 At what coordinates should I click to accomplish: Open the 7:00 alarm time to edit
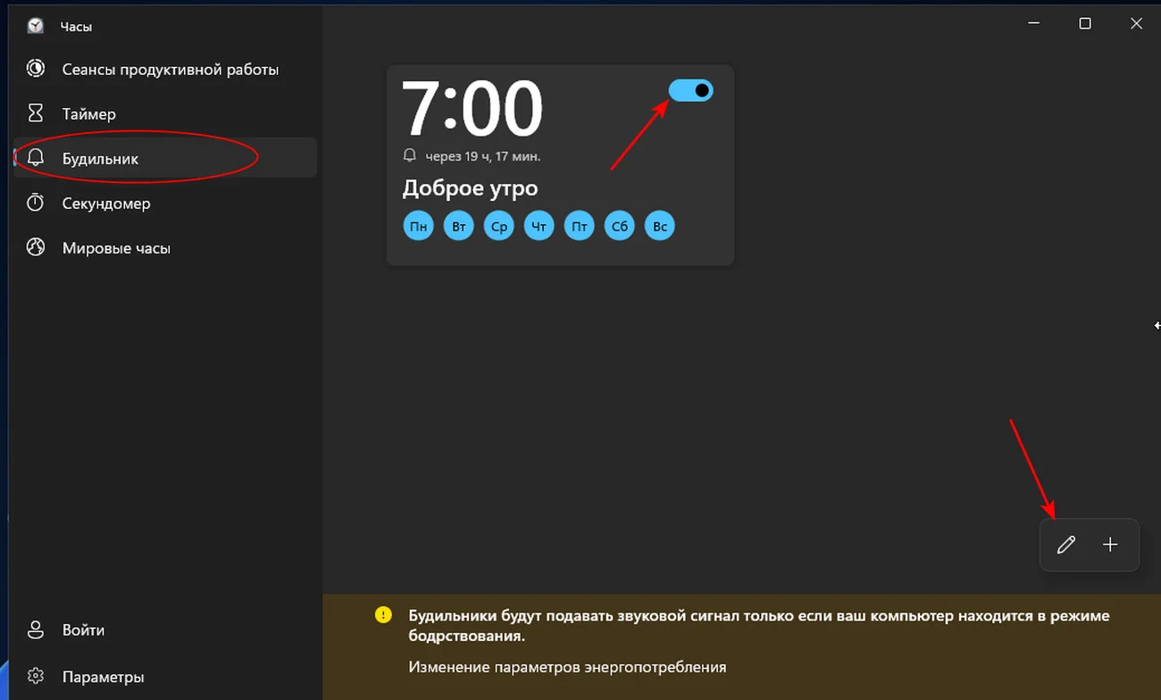pyautogui.click(x=472, y=109)
